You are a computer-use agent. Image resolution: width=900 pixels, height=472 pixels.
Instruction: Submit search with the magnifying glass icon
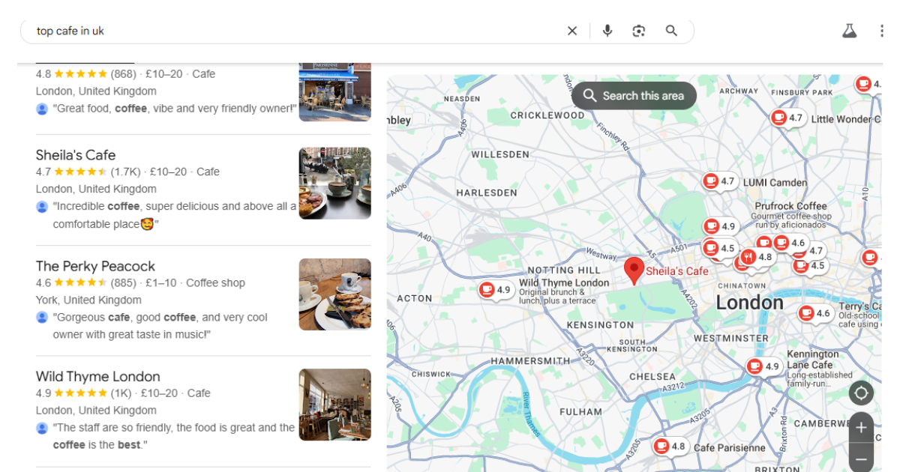pos(671,31)
